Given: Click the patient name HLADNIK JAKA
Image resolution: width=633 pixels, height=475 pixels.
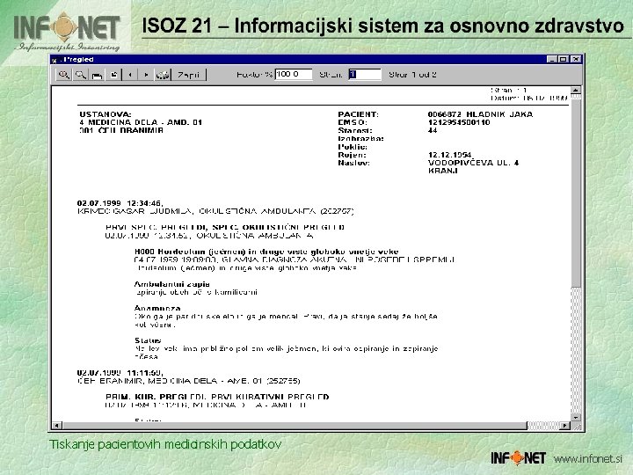Looking at the screenshot, I should pyautogui.click(x=499, y=114).
